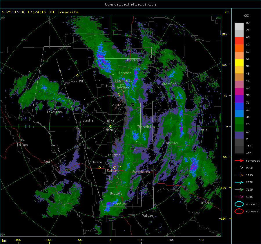
Task: Click the green 31JP arrow in legend
Action: pyautogui.click(x=239, y=189)
